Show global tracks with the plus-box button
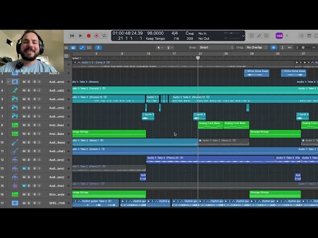The width and height of the screenshot is (318, 238). click(x=66, y=56)
